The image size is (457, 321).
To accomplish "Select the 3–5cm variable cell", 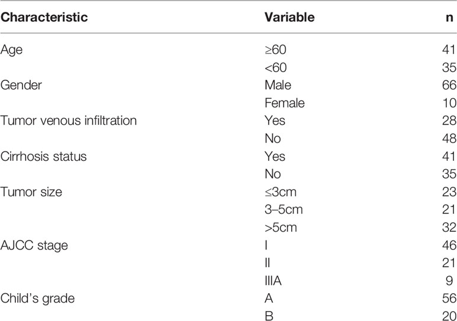I will tap(284, 209).
